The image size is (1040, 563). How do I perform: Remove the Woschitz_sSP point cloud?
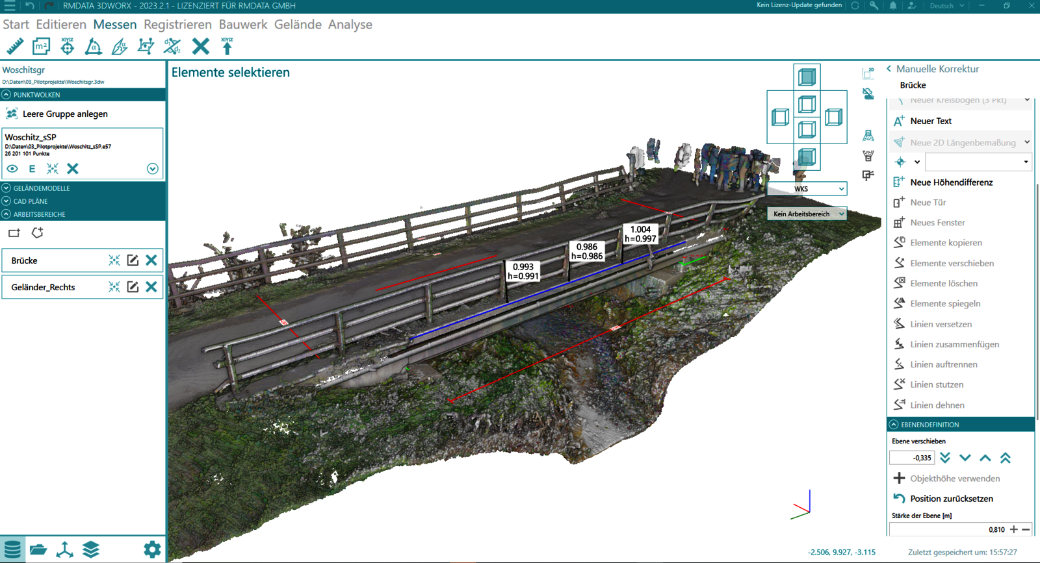pyautogui.click(x=73, y=169)
